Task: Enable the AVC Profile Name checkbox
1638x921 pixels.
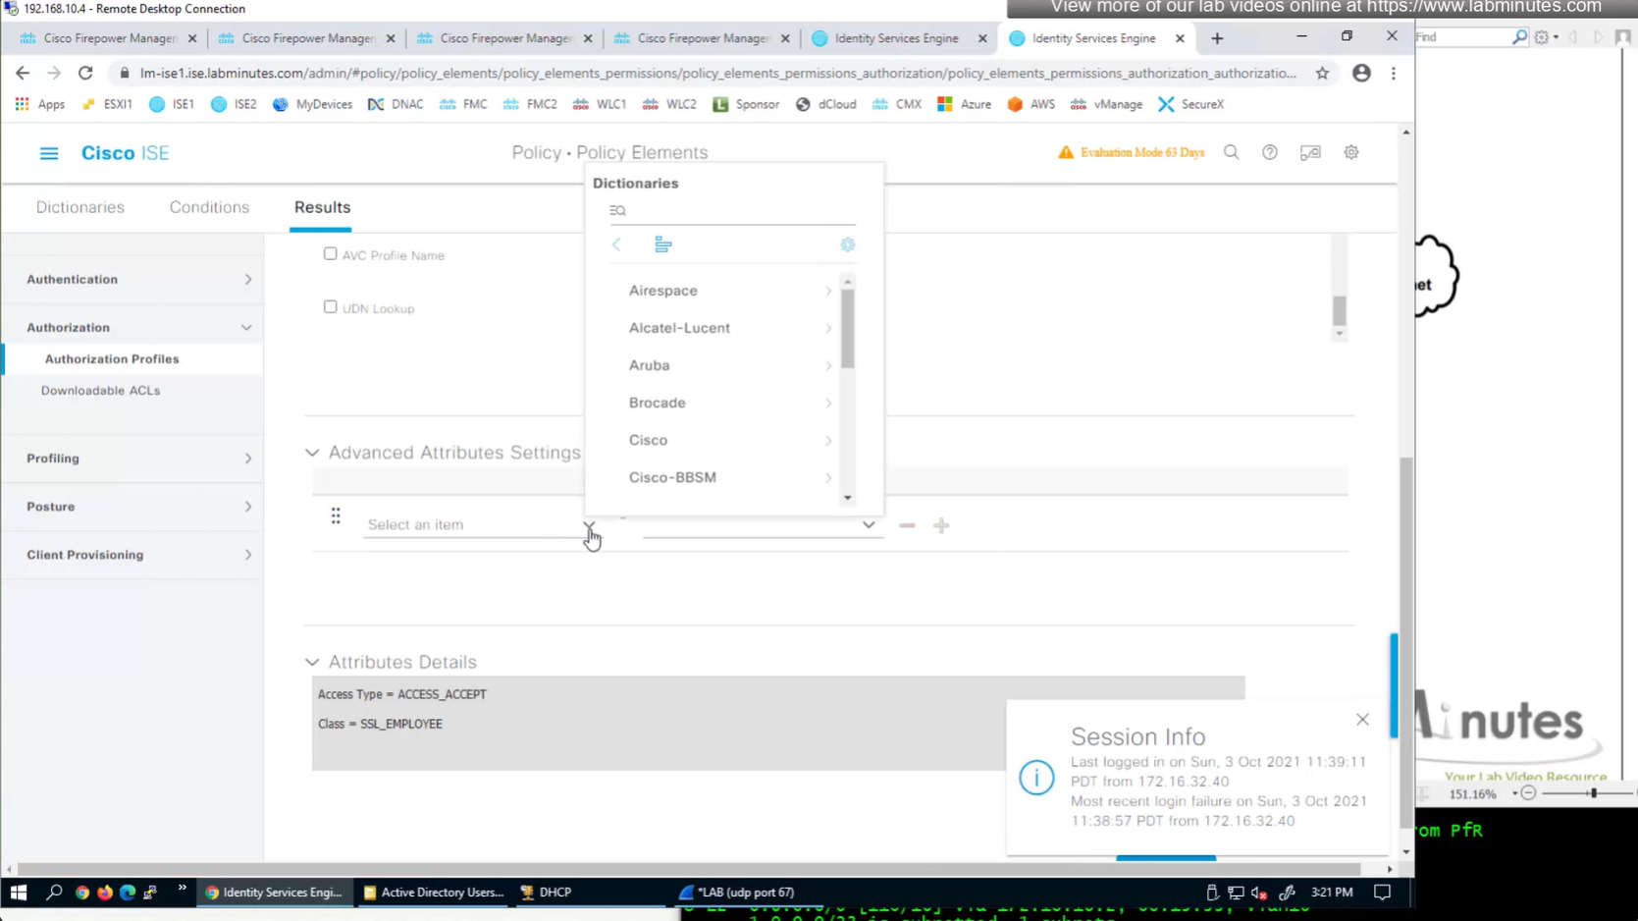Action: [330, 254]
